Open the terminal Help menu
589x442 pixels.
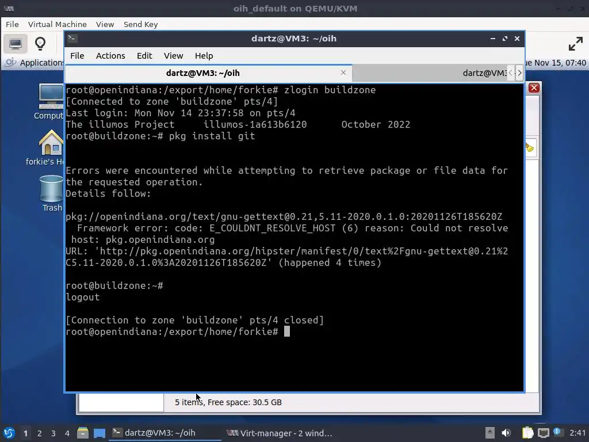pos(204,56)
